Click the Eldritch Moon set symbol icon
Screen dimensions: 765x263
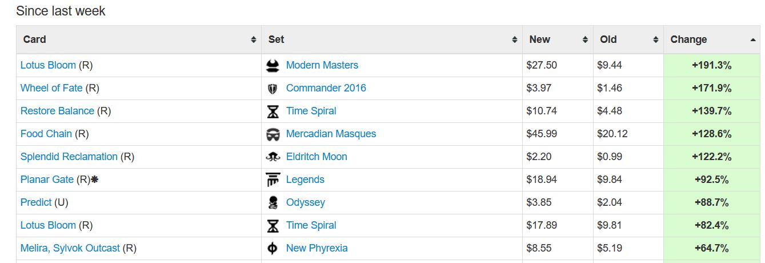pyautogui.click(x=273, y=157)
